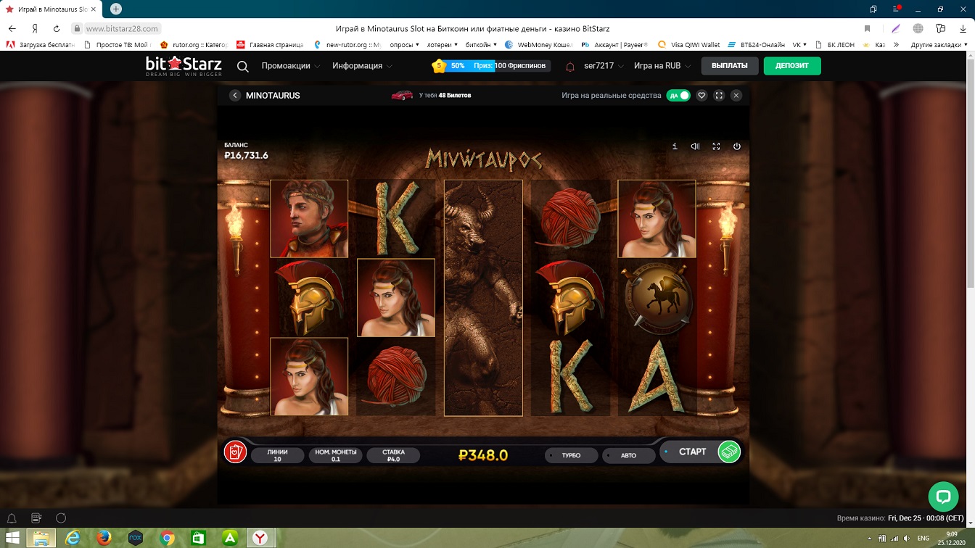Image resolution: width=975 pixels, height=548 pixels.
Task: Open a new browser tab
Action: (115, 9)
